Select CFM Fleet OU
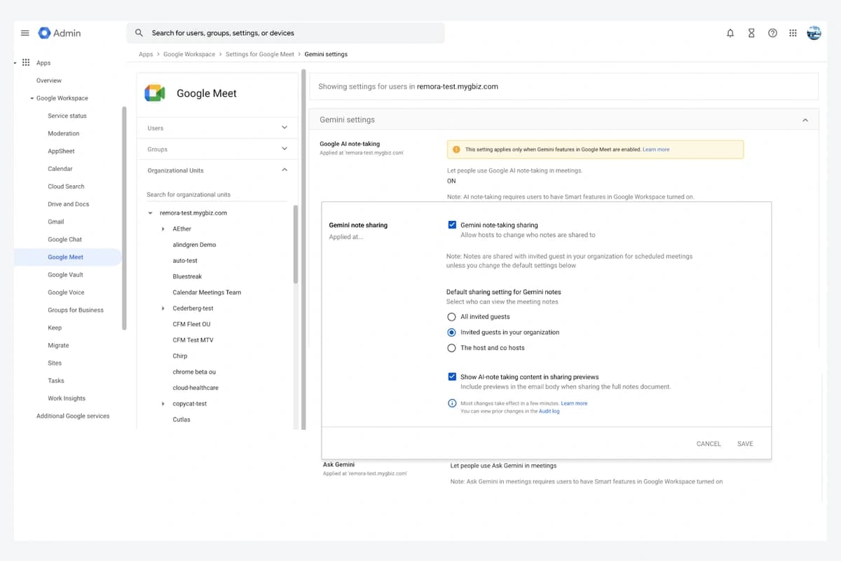Viewport: 841px width, 561px height. [191, 325]
